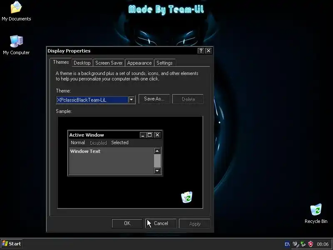The width and height of the screenshot is (333, 250).
Task: Click the Apply button
Action: (194, 224)
